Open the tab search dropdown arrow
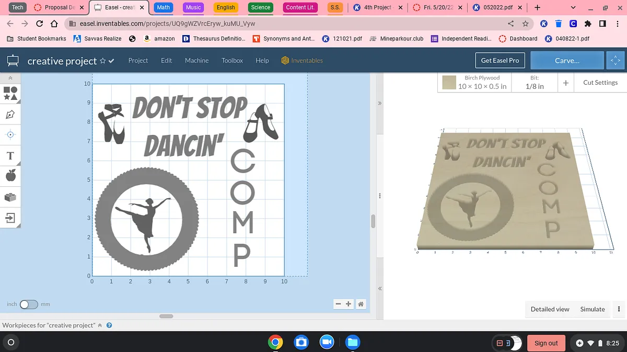The width and height of the screenshot is (627, 352). coord(573,7)
